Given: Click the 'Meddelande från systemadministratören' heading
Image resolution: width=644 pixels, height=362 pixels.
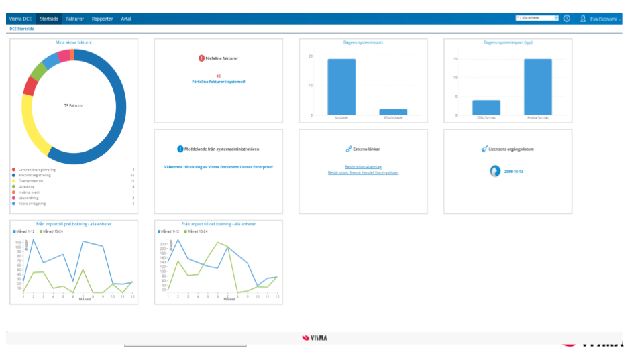Looking at the screenshot, I should click(x=222, y=149).
